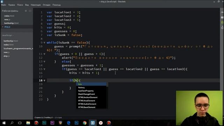
Task: Start Live Preview with the lightning icon
Action: tap(222, 12)
